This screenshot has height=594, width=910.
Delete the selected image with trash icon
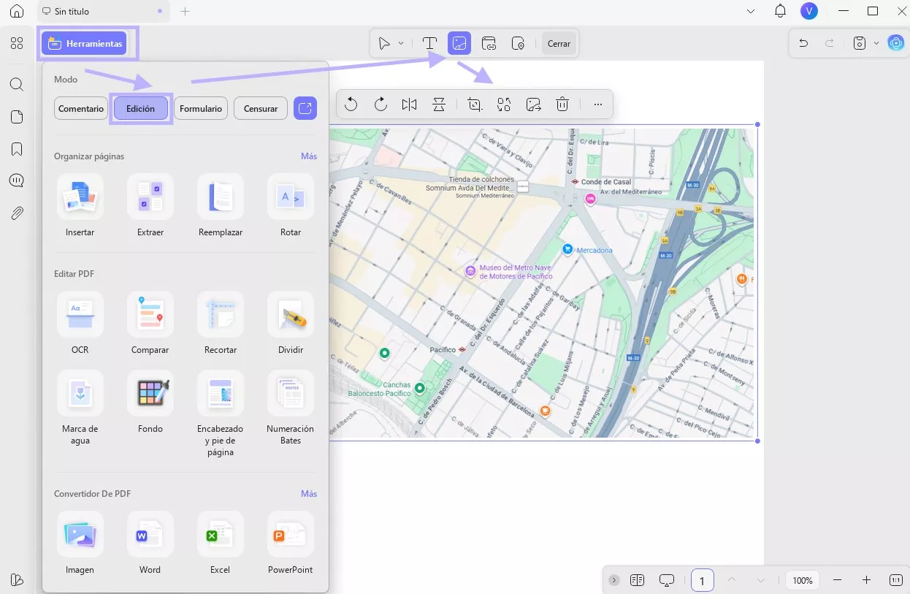click(x=562, y=104)
